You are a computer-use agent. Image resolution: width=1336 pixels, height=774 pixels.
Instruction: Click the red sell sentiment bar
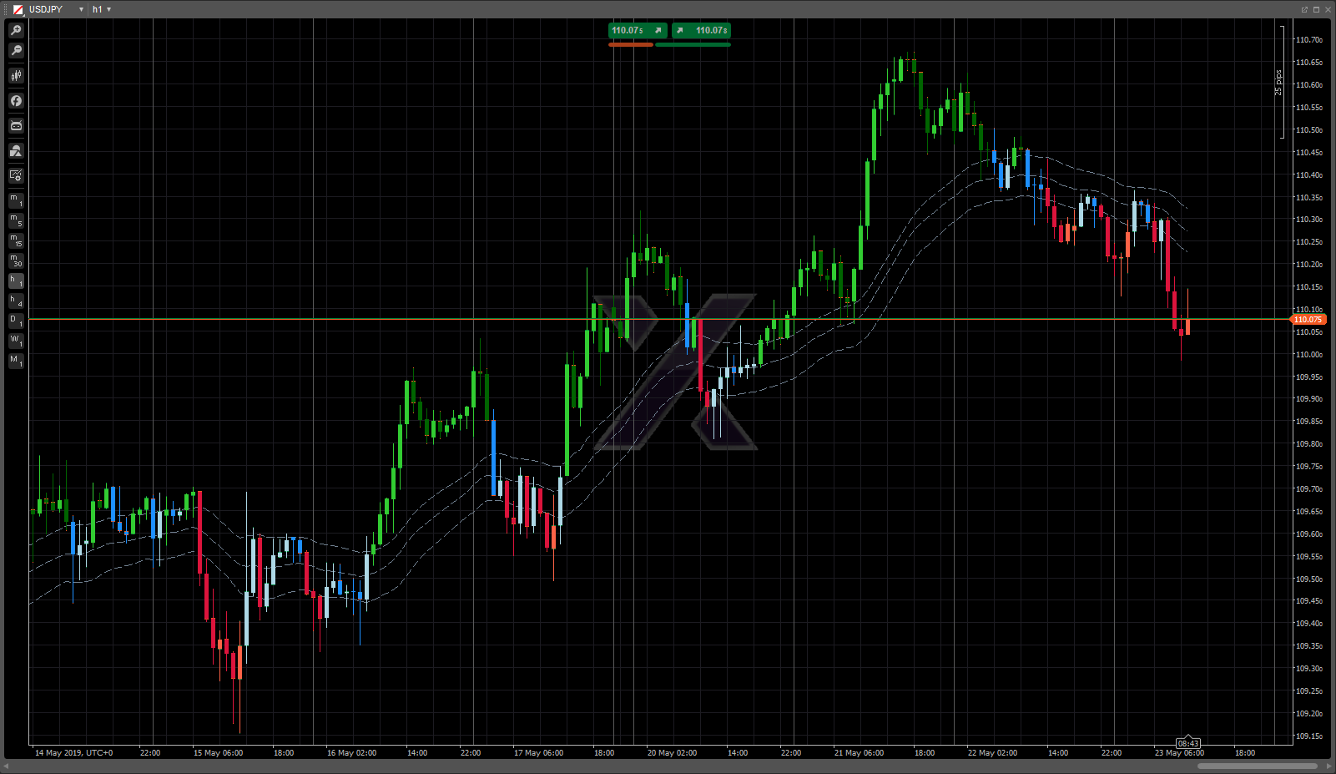631,44
